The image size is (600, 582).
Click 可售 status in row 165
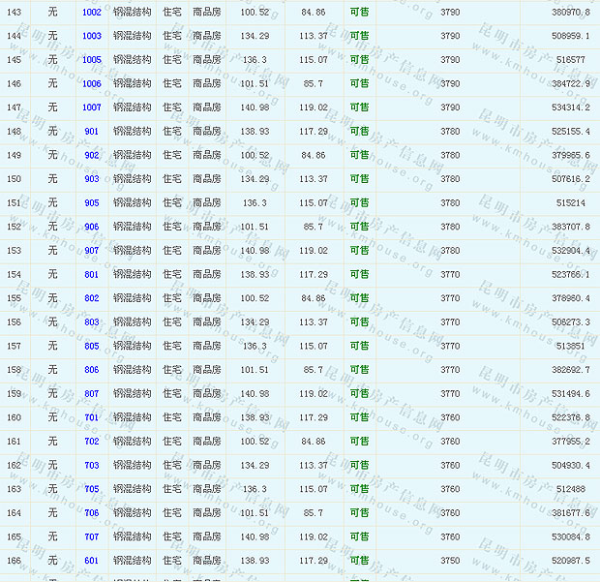[359, 536]
